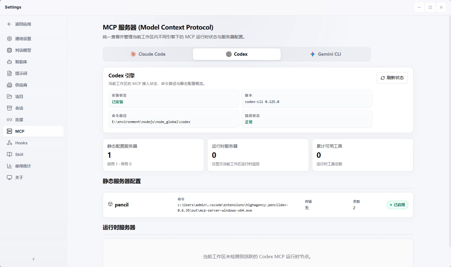Click the 刷新状态 button
451x267 pixels.
[392, 78]
